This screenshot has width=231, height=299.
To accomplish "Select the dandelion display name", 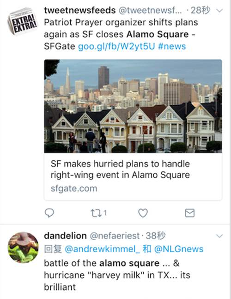I will [65, 235].
